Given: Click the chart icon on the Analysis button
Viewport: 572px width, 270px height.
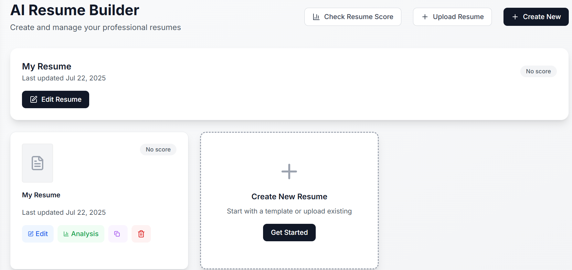Looking at the screenshot, I should pos(66,234).
